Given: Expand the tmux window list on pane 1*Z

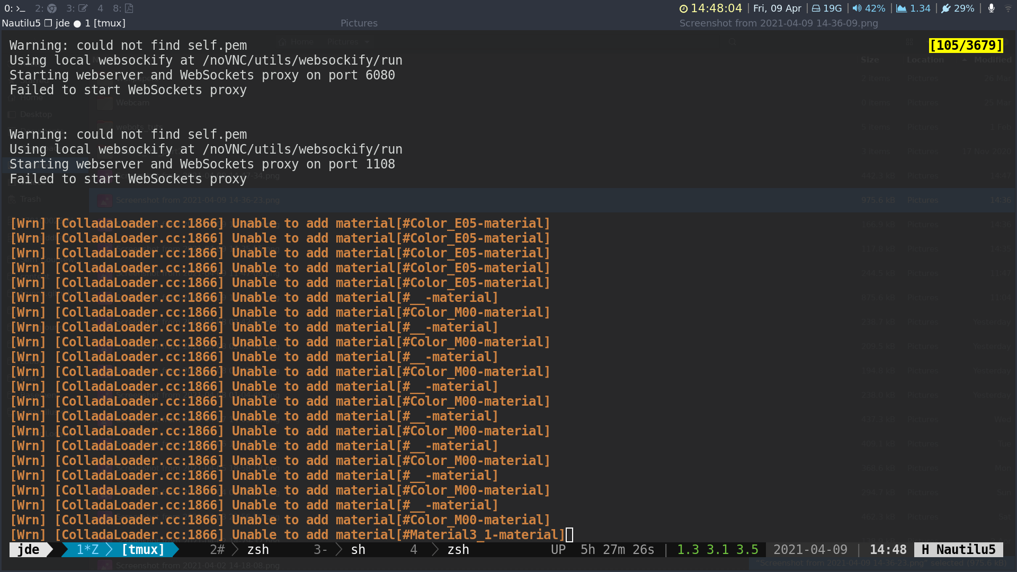Looking at the screenshot, I should (87, 550).
